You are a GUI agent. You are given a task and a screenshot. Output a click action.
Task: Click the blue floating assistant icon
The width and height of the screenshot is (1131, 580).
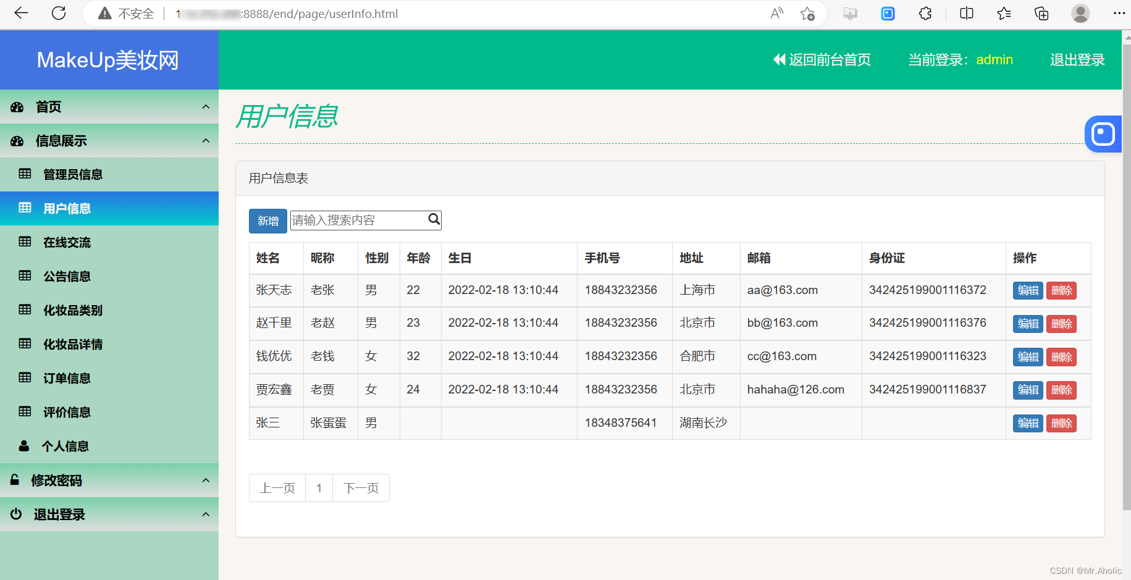point(1103,133)
